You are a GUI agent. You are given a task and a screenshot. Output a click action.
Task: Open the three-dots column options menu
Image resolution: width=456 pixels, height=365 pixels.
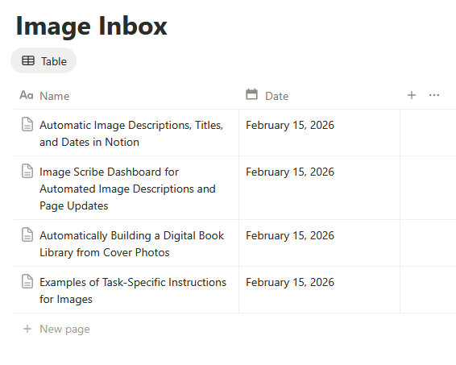tap(434, 95)
